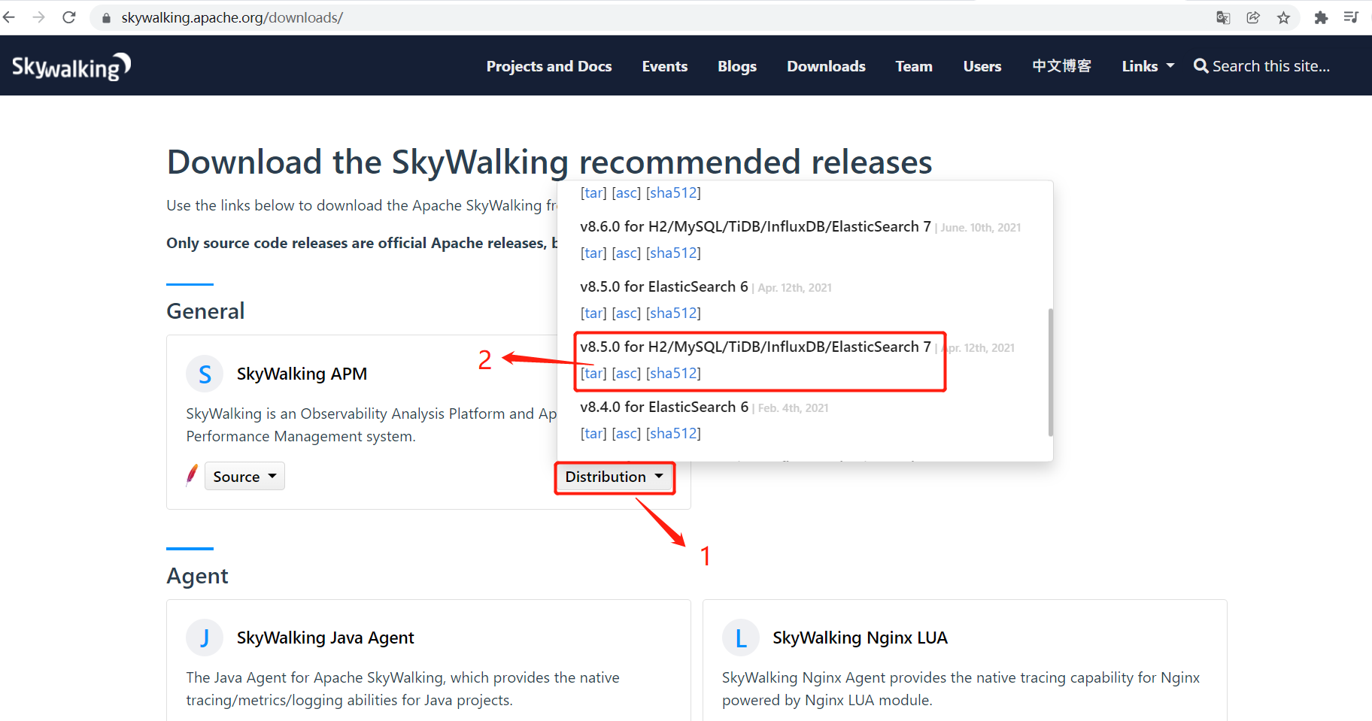Click the SkyWalking Java Agent title

(325, 638)
